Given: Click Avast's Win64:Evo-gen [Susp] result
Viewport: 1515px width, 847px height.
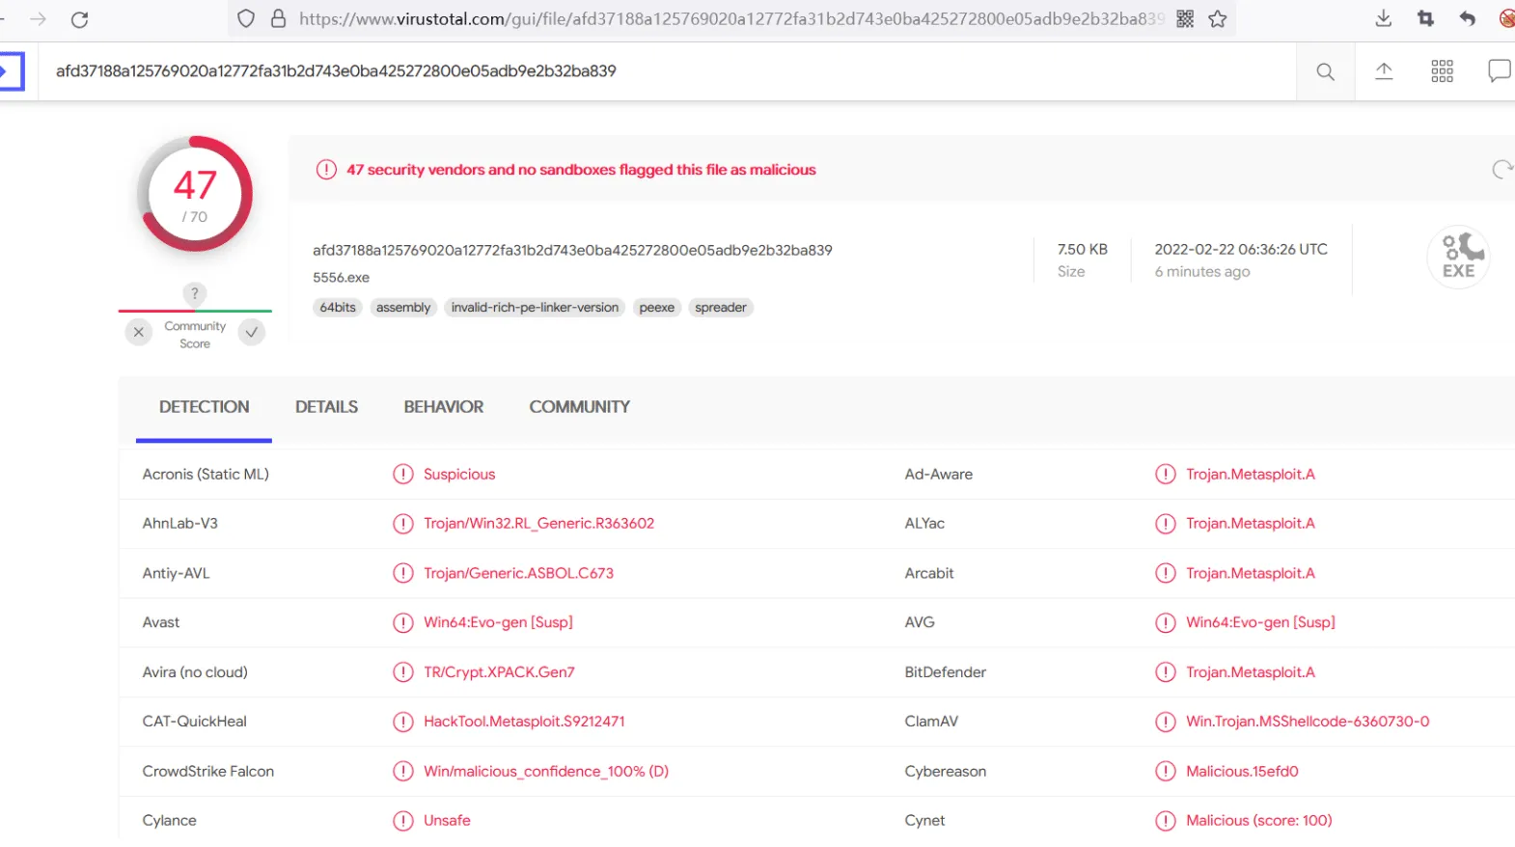Looking at the screenshot, I should click(498, 623).
